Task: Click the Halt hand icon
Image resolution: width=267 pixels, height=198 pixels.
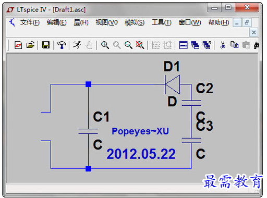Action: (x=89, y=45)
